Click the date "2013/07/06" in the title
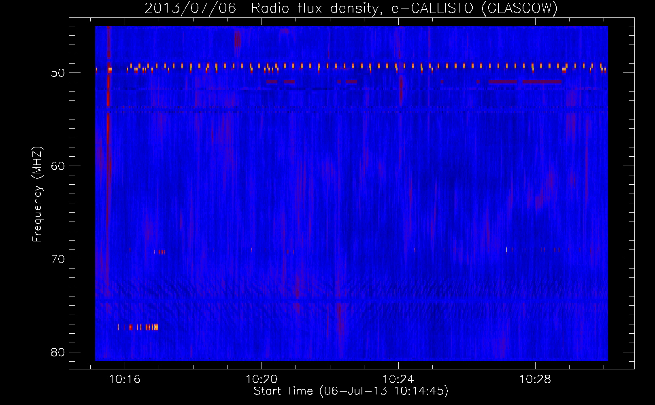Screen dimensions: 655x405 click(x=190, y=8)
